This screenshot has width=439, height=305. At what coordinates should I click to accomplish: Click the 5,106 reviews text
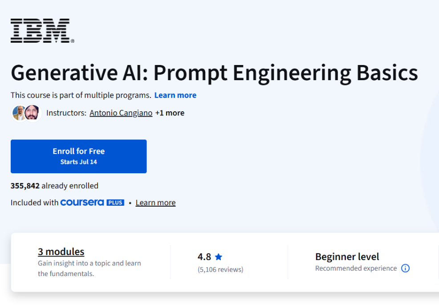pyautogui.click(x=220, y=269)
